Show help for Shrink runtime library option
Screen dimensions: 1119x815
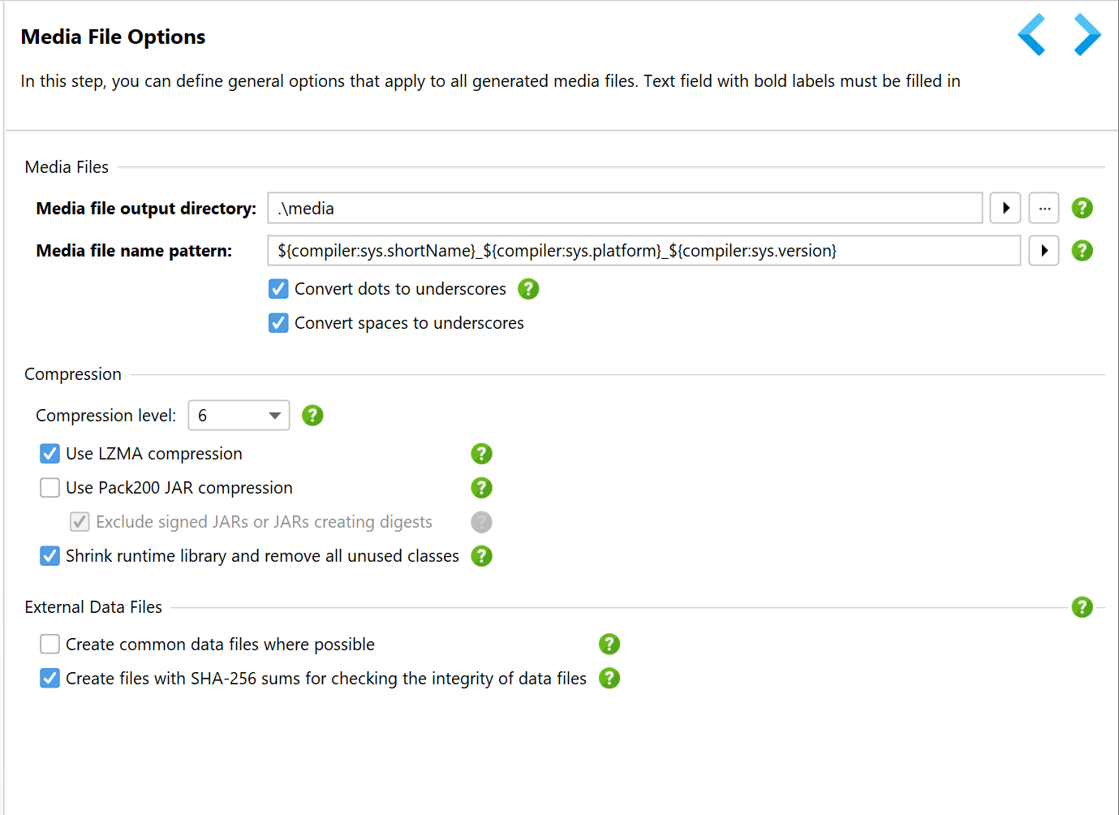click(481, 555)
